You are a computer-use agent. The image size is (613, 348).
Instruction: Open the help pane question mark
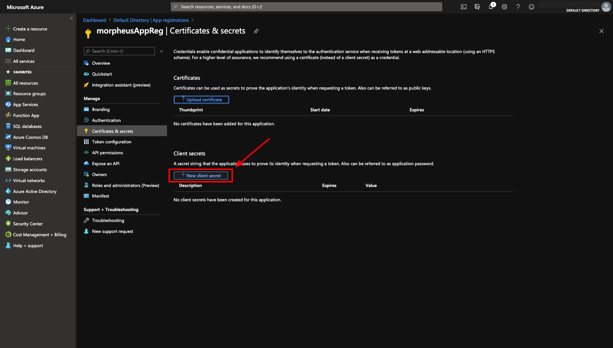point(518,6)
